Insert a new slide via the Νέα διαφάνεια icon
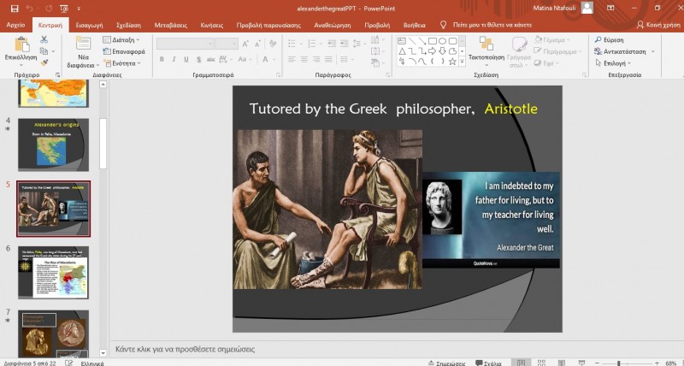The width and height of the screenshot is (684, 366). tap(80, 44)
